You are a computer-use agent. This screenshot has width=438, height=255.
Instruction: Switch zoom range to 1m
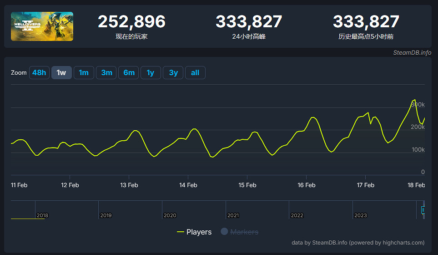[x=84, y=73]
